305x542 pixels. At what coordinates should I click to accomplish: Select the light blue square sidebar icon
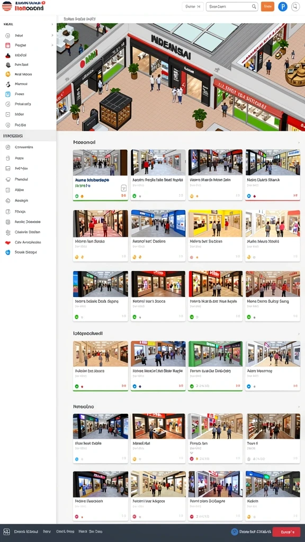(x=8, y=94)
